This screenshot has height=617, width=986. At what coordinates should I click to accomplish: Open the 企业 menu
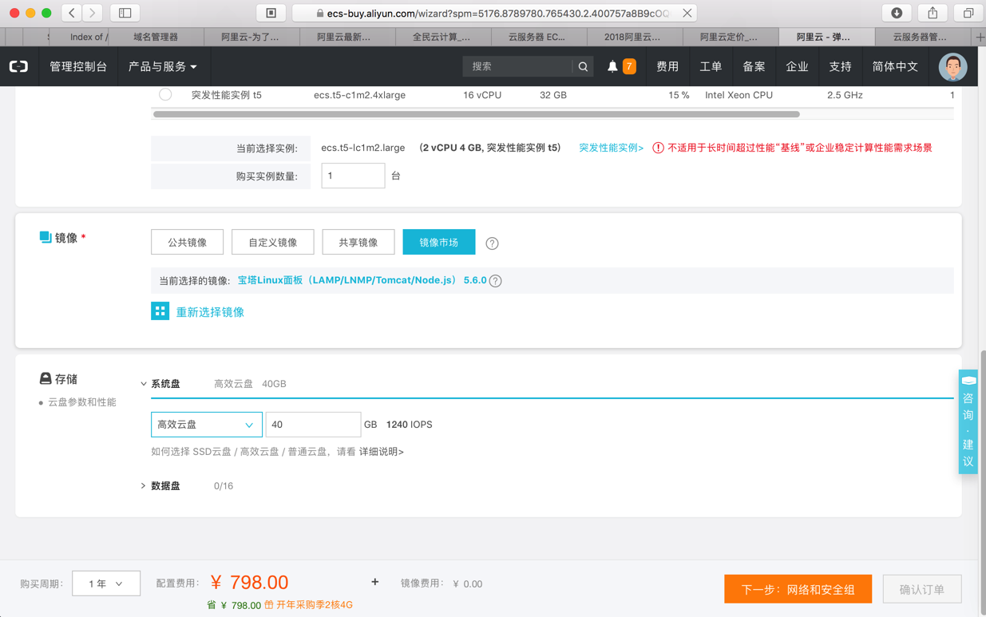pos(797,67)
